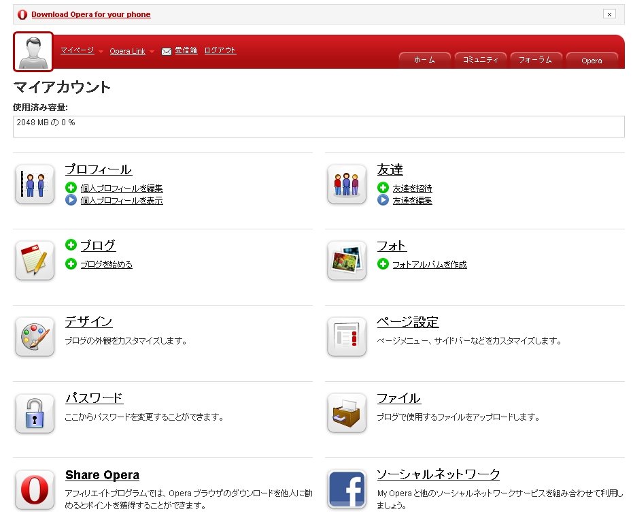Screen dimensions: 633x520
Task: Close the Opera download banner
Action: (609, 14)
